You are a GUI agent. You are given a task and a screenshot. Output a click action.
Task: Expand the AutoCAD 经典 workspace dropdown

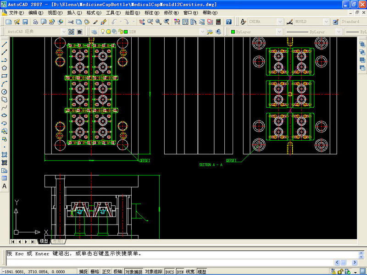pos(63,32)
